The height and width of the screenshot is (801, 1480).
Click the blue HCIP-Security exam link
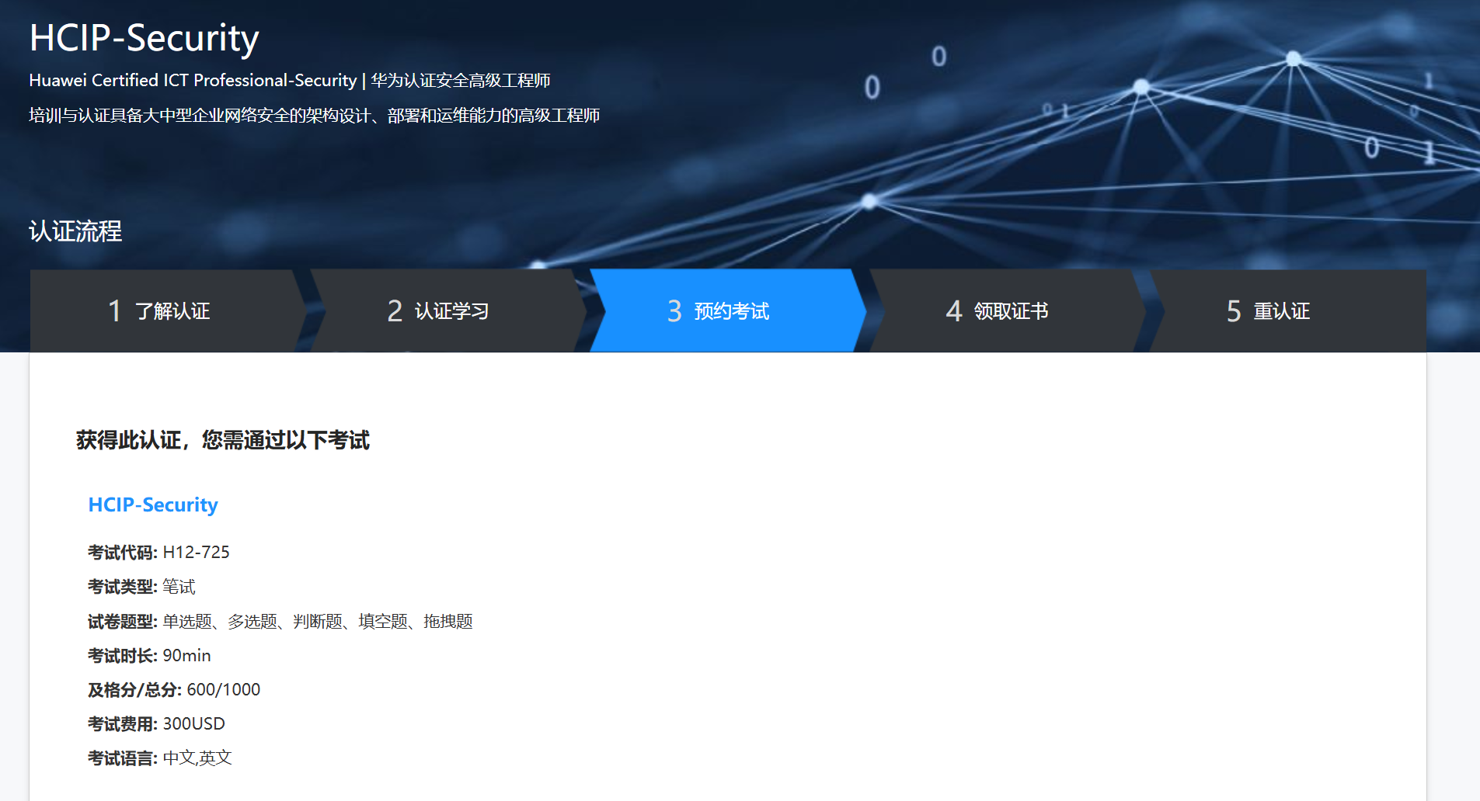tap(153, 505)
